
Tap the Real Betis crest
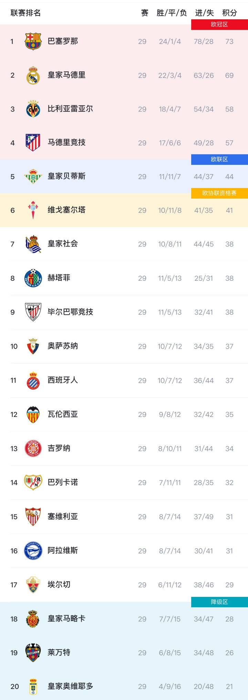(x=33, y=176)
